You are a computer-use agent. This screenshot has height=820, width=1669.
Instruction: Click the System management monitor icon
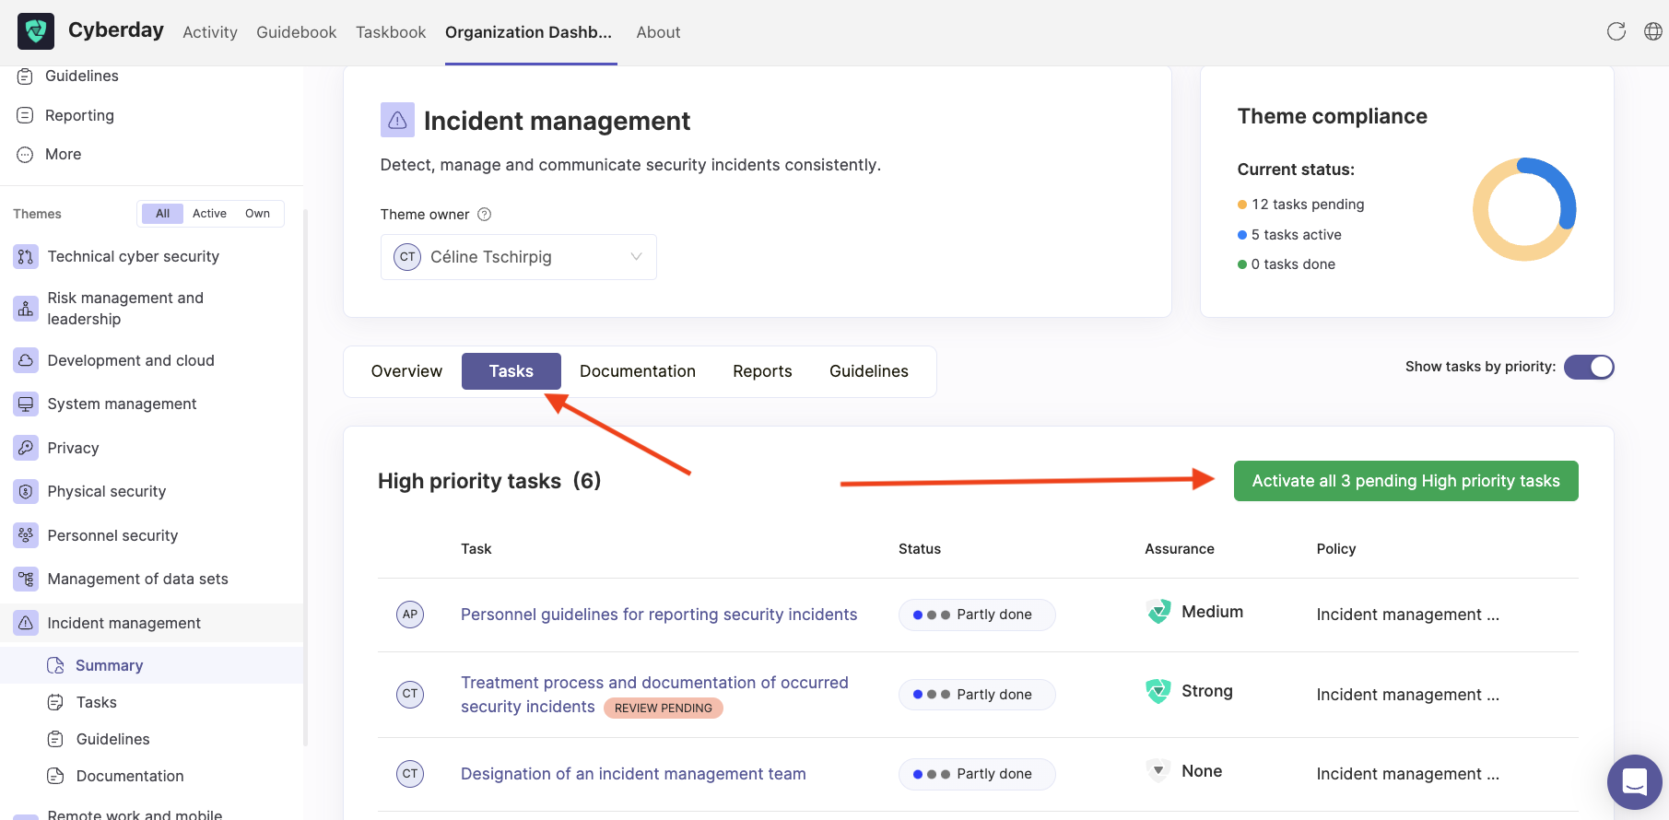tap(26, 404)
